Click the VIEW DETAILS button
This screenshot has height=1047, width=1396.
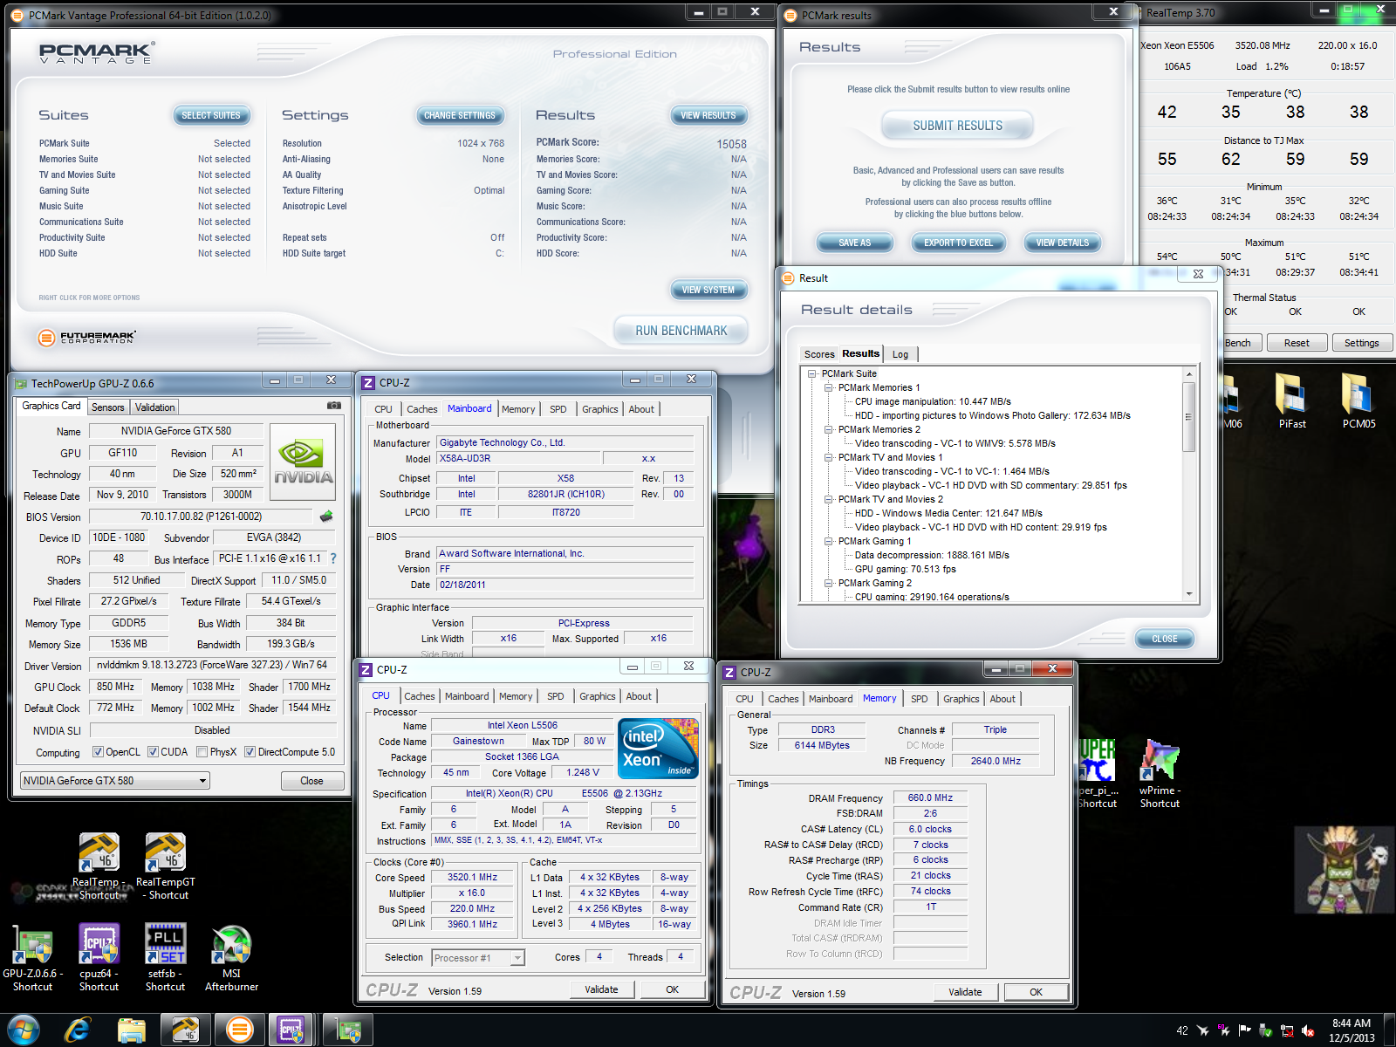pos(1062,243)
